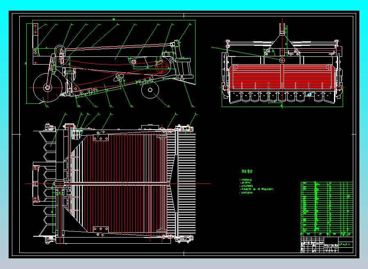Click the white title block grid
368x269 pixels.
(x=327, y=244)
